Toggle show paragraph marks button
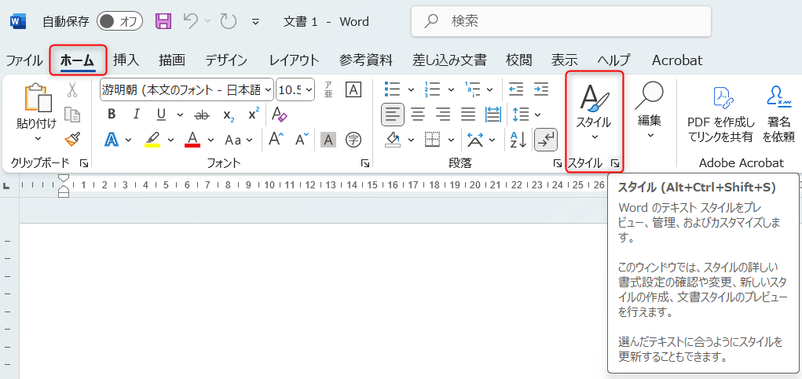Image resolution: width=802 pixels, height=379 pixels. coord(545,140)
